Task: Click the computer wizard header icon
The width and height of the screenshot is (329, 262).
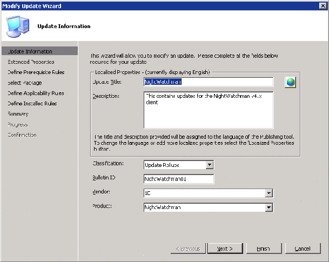Action: click(17, 26)
